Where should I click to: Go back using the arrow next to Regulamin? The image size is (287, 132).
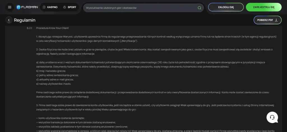(x=9, y=20)
